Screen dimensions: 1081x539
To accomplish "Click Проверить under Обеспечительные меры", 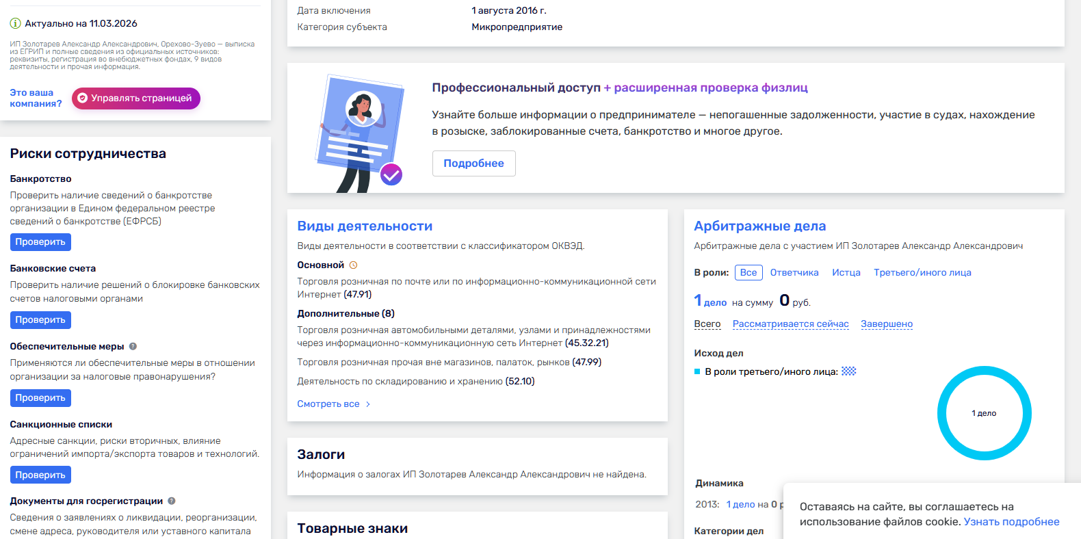I will [x=40, y=398].
